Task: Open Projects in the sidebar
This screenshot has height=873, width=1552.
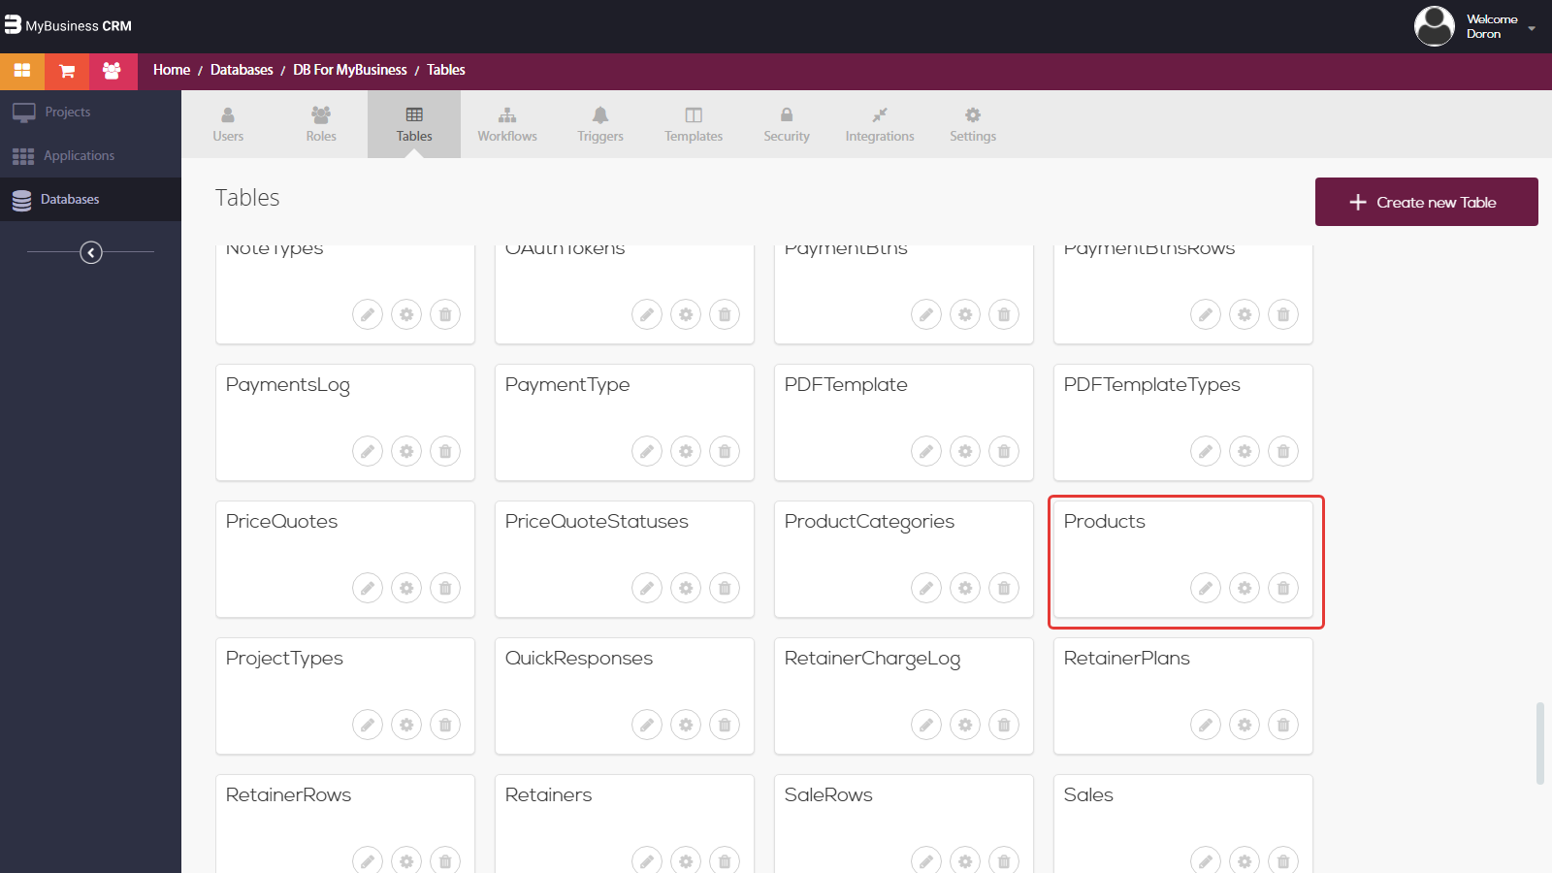Action: [90, 113]
